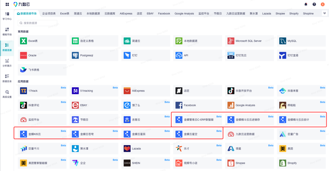
Task: Open 分析展示 in the sidebar
Action: pyautogui.click(x=7, y=63)
